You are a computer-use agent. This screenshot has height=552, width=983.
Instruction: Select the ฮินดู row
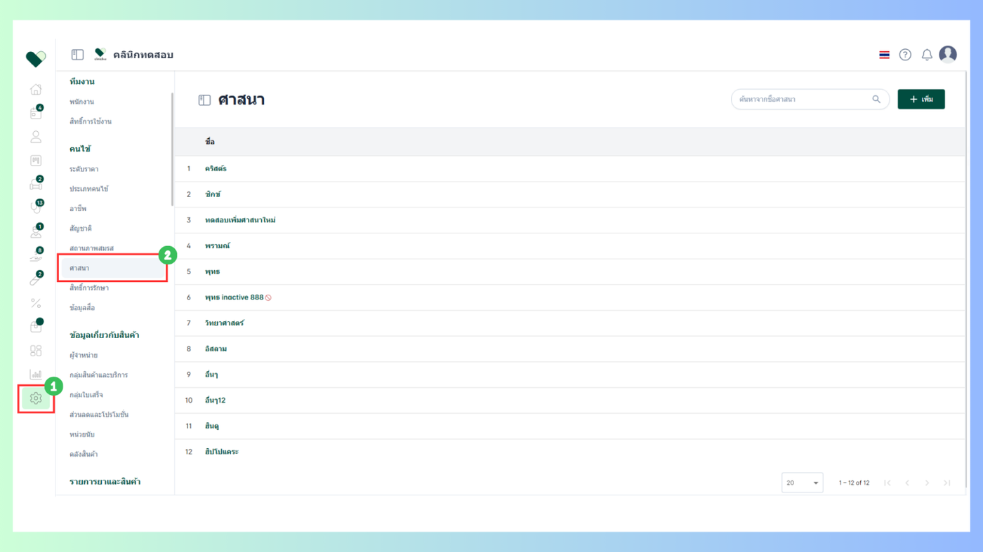(x=569, y=426)
